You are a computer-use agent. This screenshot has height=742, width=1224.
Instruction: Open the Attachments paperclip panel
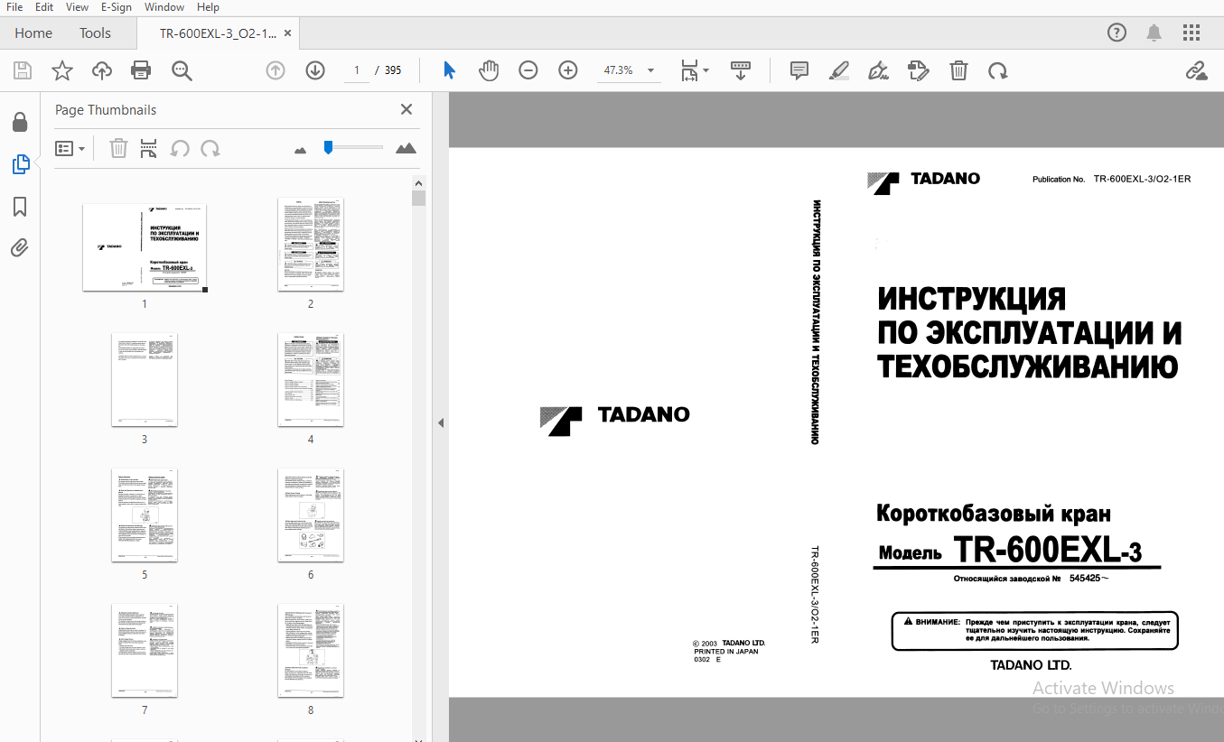coord(20,248)
